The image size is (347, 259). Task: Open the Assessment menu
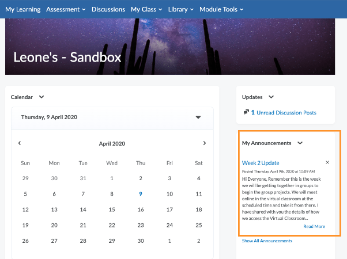tap(66, 9)
